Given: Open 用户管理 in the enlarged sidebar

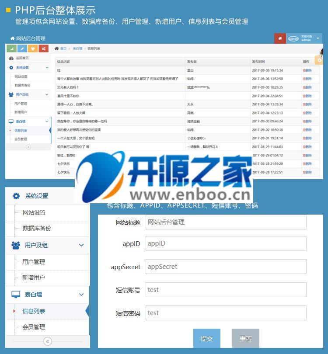Looking at the screenshot, I should point(34,262).
